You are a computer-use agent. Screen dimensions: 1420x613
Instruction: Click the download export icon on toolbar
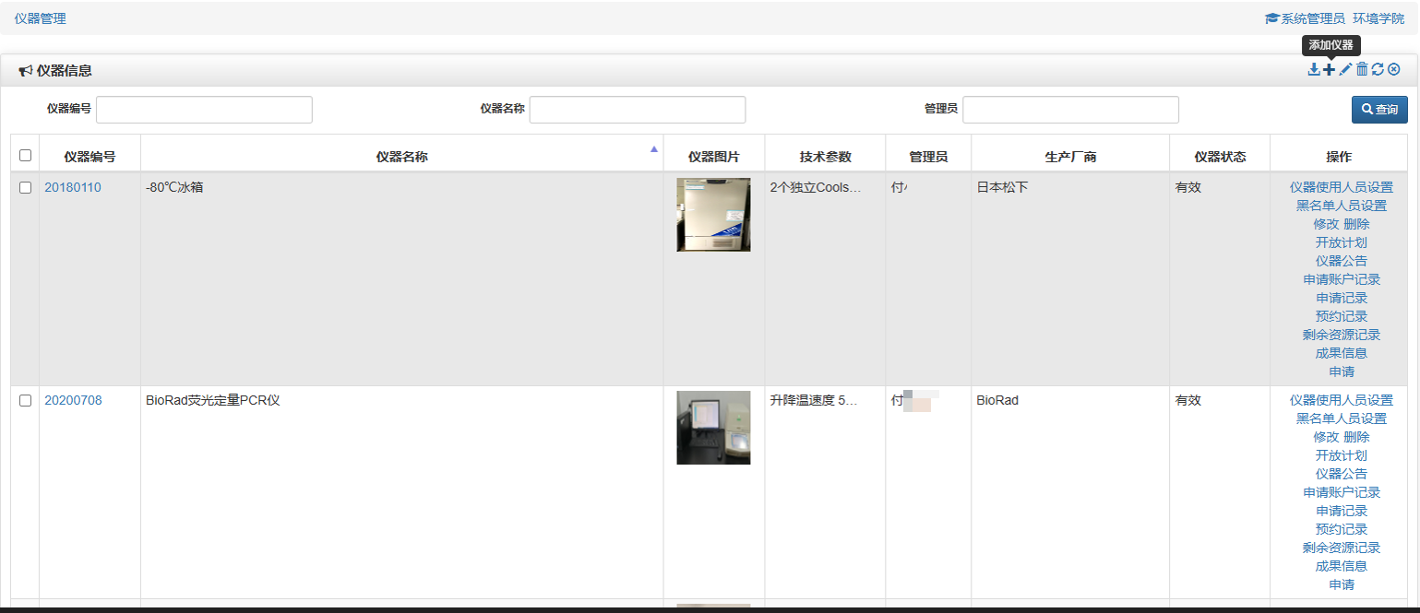tap(1314, 68)
